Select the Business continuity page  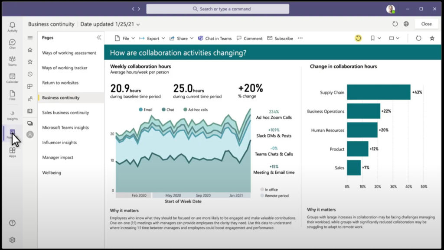click(71, 97)
